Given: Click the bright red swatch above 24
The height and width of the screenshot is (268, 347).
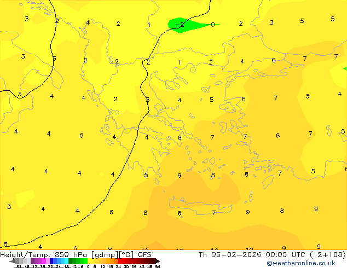Looking at the screenshot, I should point(120,261).
